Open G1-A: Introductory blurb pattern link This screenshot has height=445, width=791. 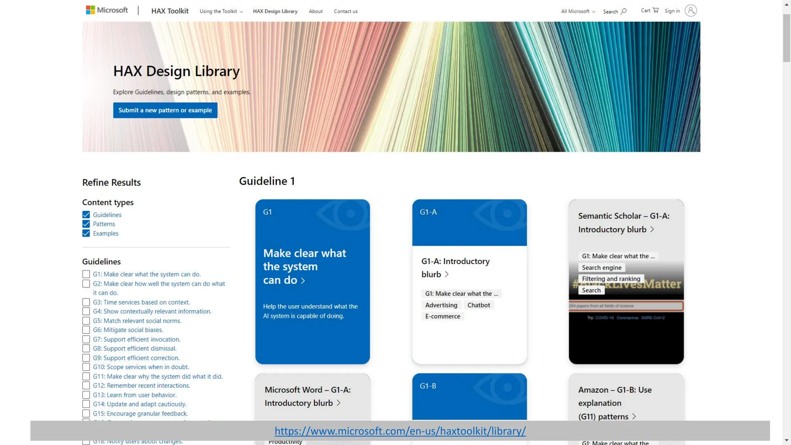pos(455,268)
